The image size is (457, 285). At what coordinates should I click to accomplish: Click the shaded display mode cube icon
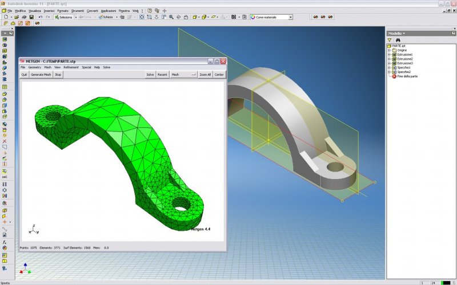coord(195,17)
